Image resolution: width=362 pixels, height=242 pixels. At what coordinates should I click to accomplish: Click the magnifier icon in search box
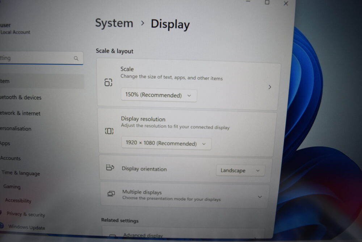76,58
